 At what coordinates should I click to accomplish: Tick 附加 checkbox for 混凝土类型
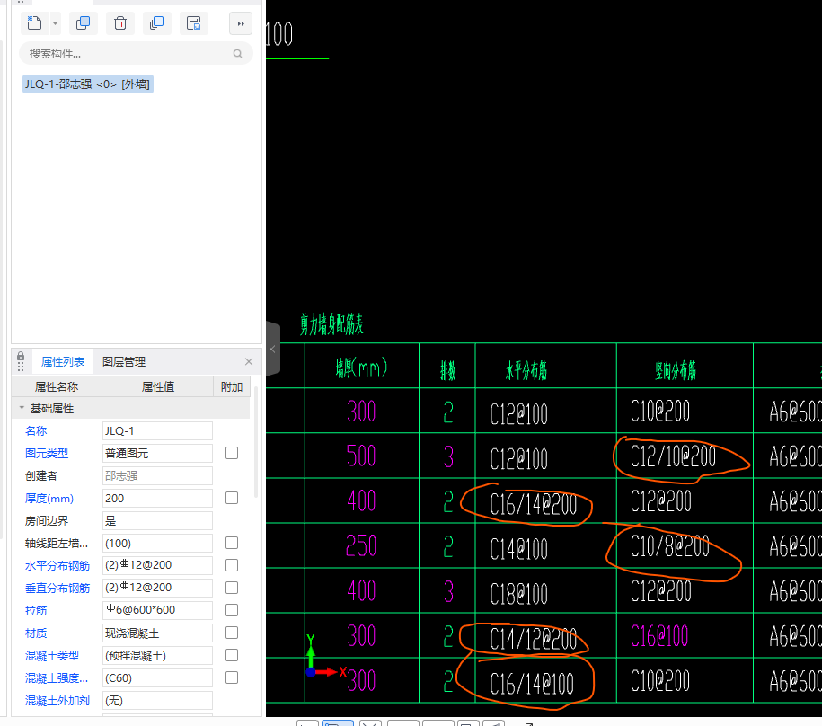(232, 655)
